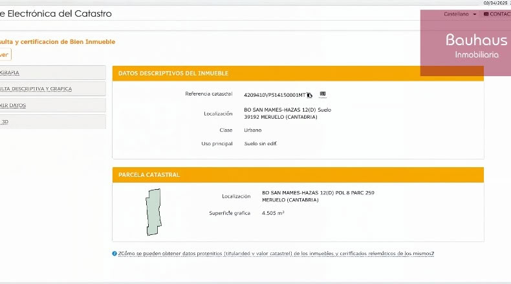The height and width of the screenshot is (284, 511).
Task: Copy the referencia catastral with the clipboard icon
Action: pyautogui.click(x=309, y=95)
